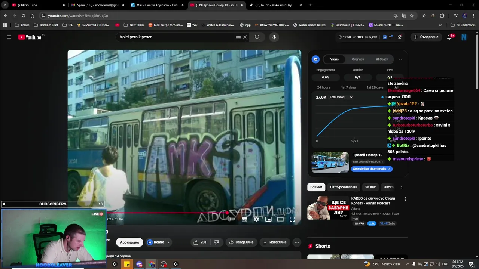This screenshot has height=269, width=479.
Task: Click the Изтегляне download button
Action: (275, 242)
